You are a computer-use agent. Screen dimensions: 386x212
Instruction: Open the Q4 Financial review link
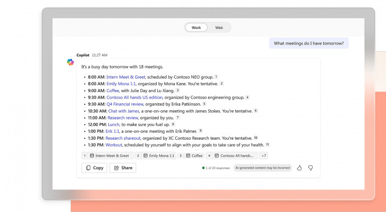coord(125,104)
